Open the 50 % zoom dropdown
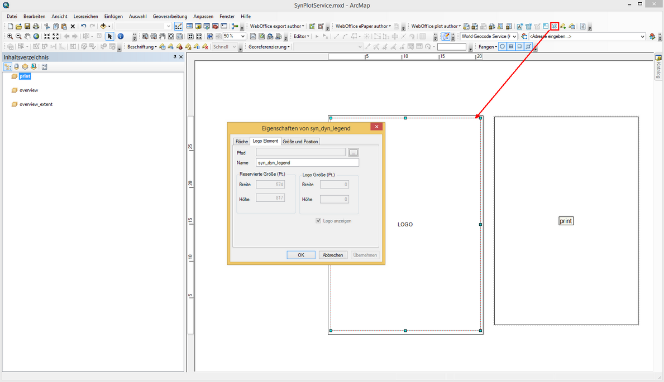This screenshot has height=382, width=664. coord(242,36)
